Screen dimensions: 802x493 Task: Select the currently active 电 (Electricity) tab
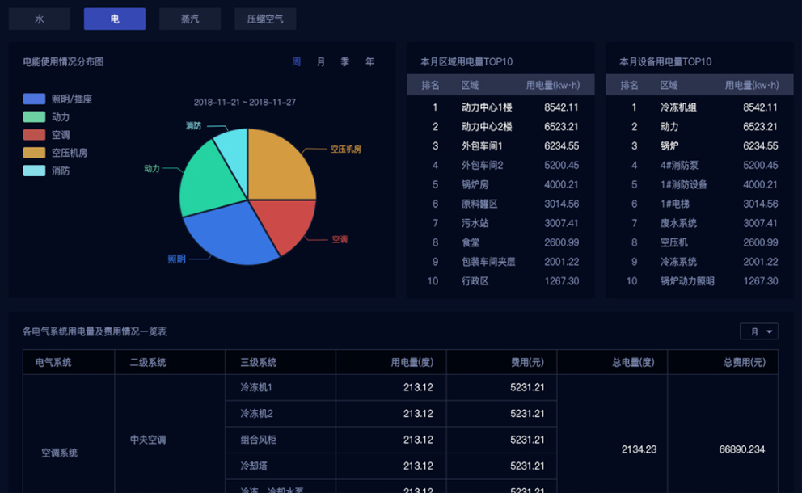[x=114, y=19]
